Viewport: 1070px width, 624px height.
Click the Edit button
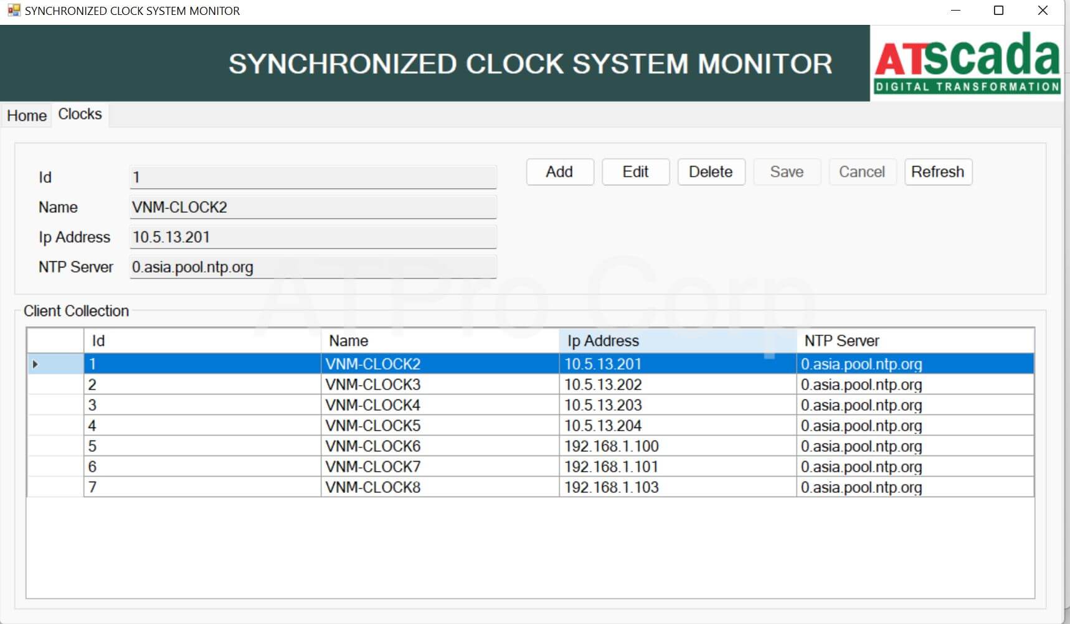click(635, 172)
